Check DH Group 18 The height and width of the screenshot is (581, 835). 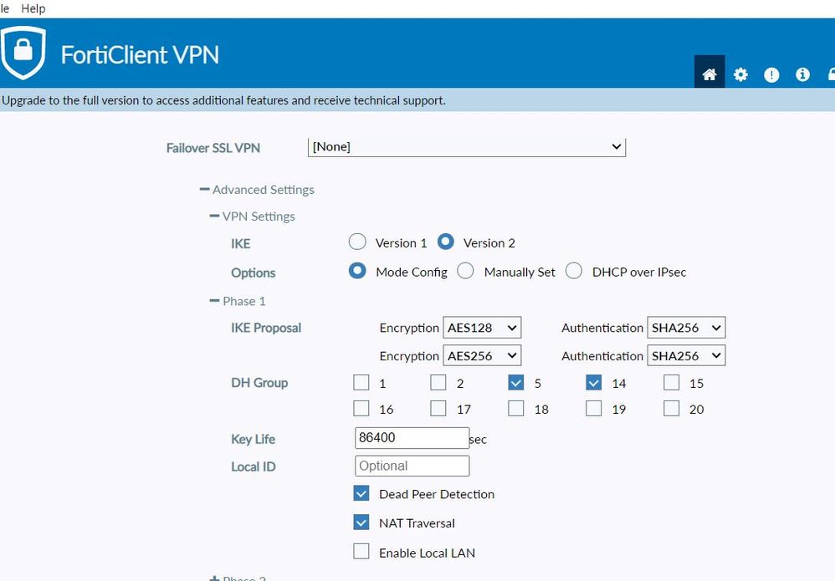tap(516, 408)
